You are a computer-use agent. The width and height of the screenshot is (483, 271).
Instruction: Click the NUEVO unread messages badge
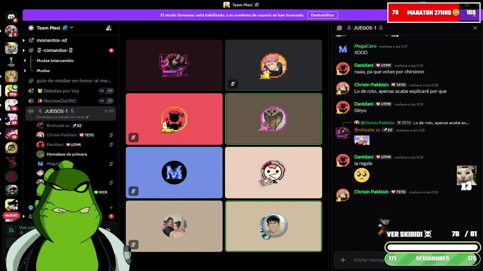click(x=11, y=216)
